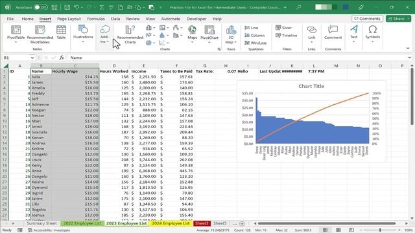This screenshot has width=415, height=233.
Task: Select the 2024 Employee List sheet
Action: coord(171,223)
